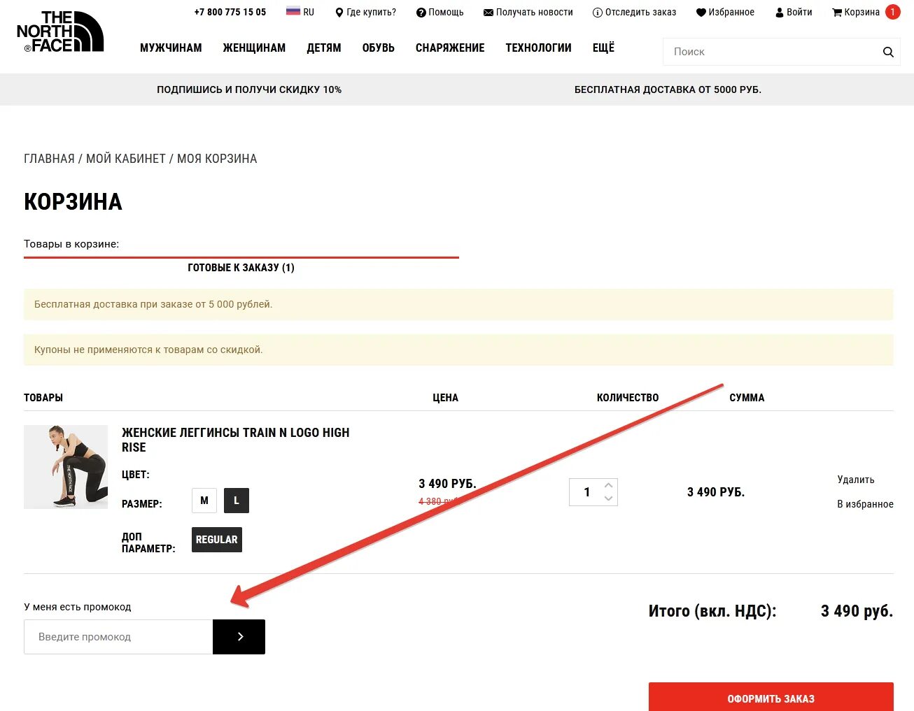Select 'Готовые к заказу (1)' tab
The image size is (914, 711).
(241, 268)
